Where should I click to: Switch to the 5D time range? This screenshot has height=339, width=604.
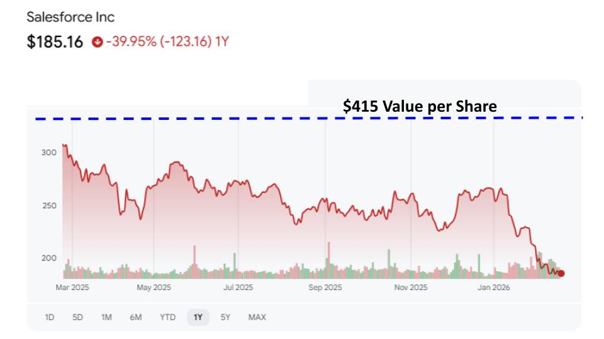pyautogui.click(x=77, y=317)
